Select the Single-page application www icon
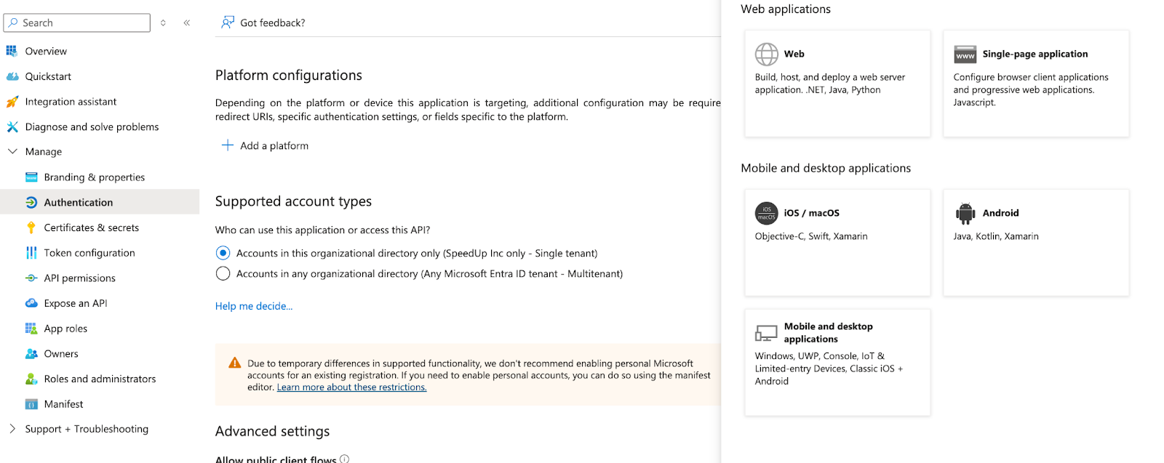The image size is (1164, 463). (x=965, y=55)
